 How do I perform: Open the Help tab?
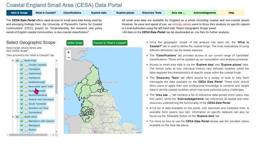click(231, 13)
